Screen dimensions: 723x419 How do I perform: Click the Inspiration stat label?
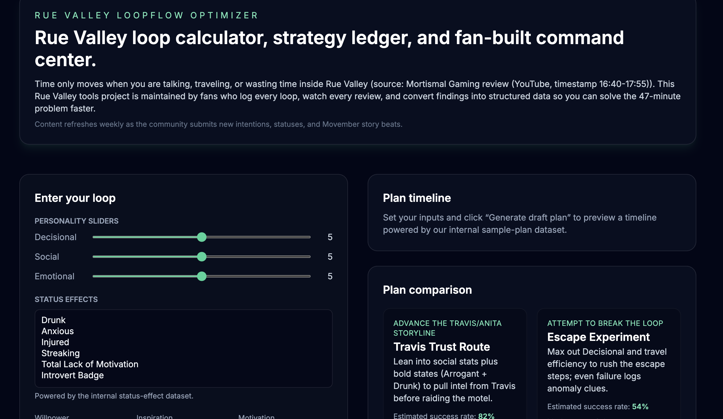click(154, 417)
